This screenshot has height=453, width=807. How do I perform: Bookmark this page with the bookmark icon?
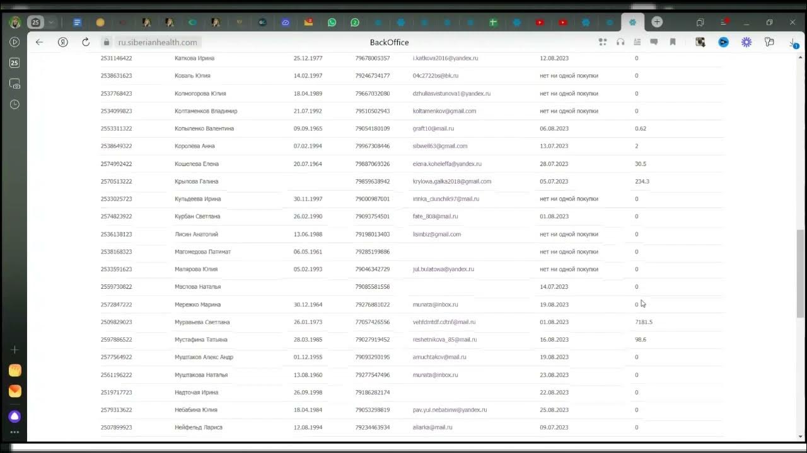(673, 42)
